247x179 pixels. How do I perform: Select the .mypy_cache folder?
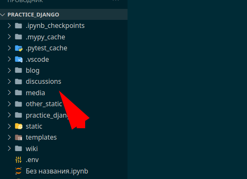coord(64,37)
